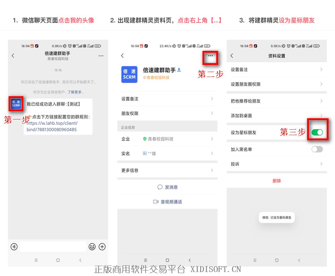Go back from the profile page
Screen dimensions: 335x276
pyautogui.click(x=122, y=56)
